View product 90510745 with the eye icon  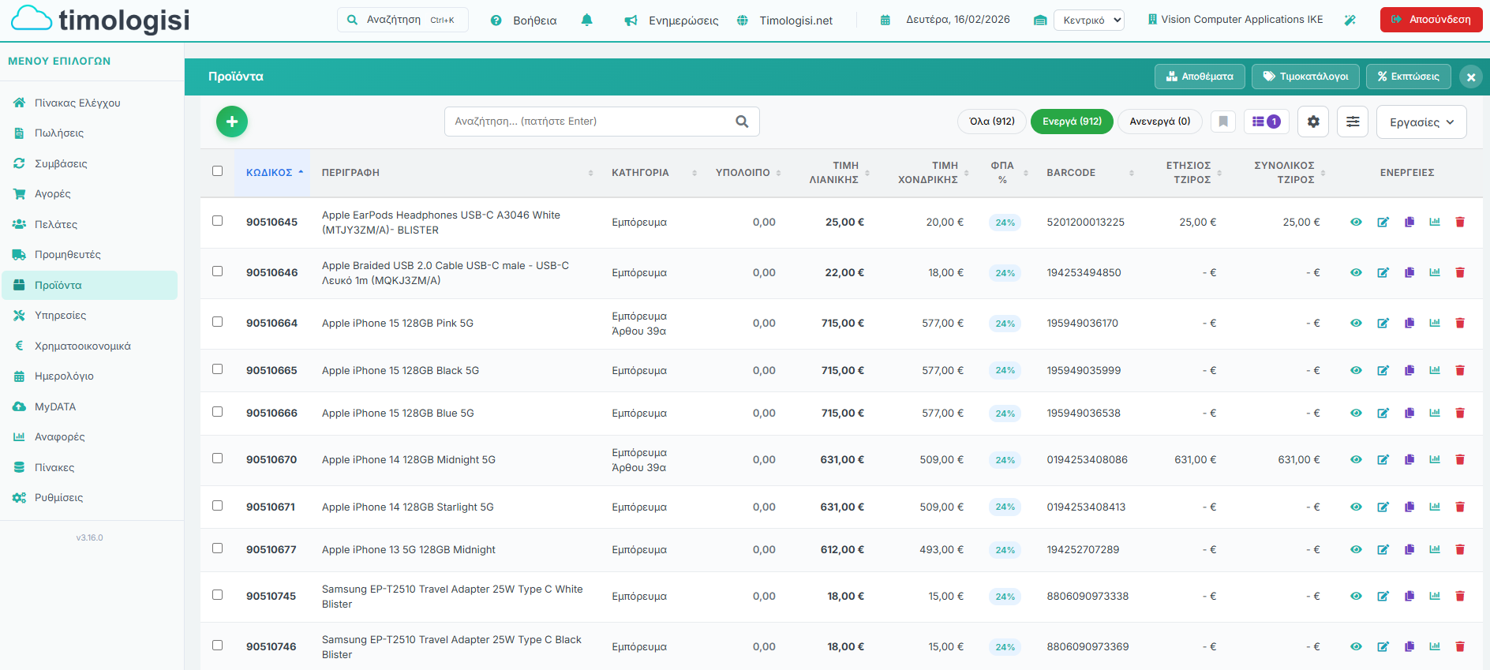(1356, 597)
